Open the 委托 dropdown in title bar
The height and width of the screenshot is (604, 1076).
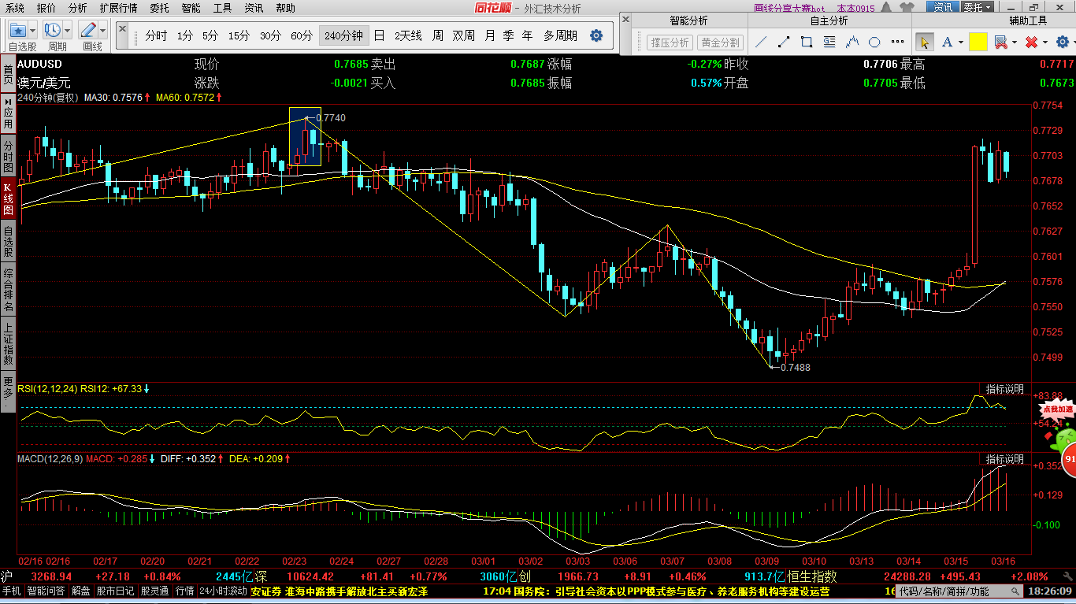point(976,8)
